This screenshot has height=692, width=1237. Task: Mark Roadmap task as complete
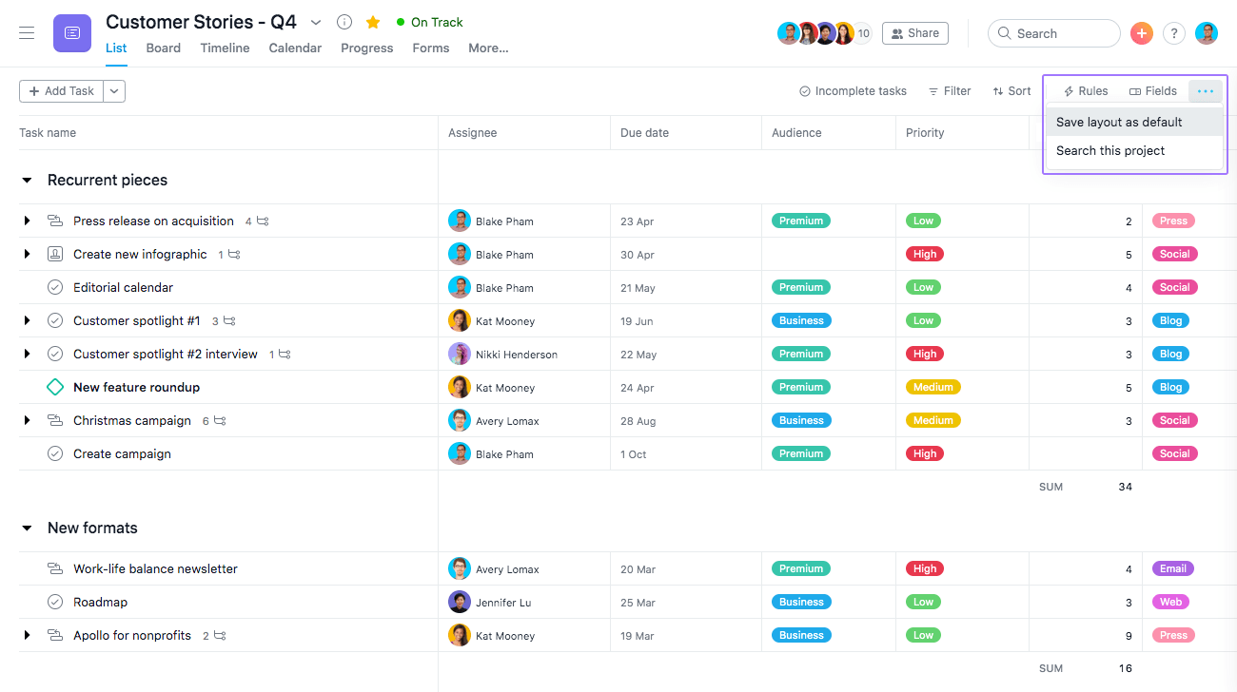pyautogui.click(x=55, y=602)
